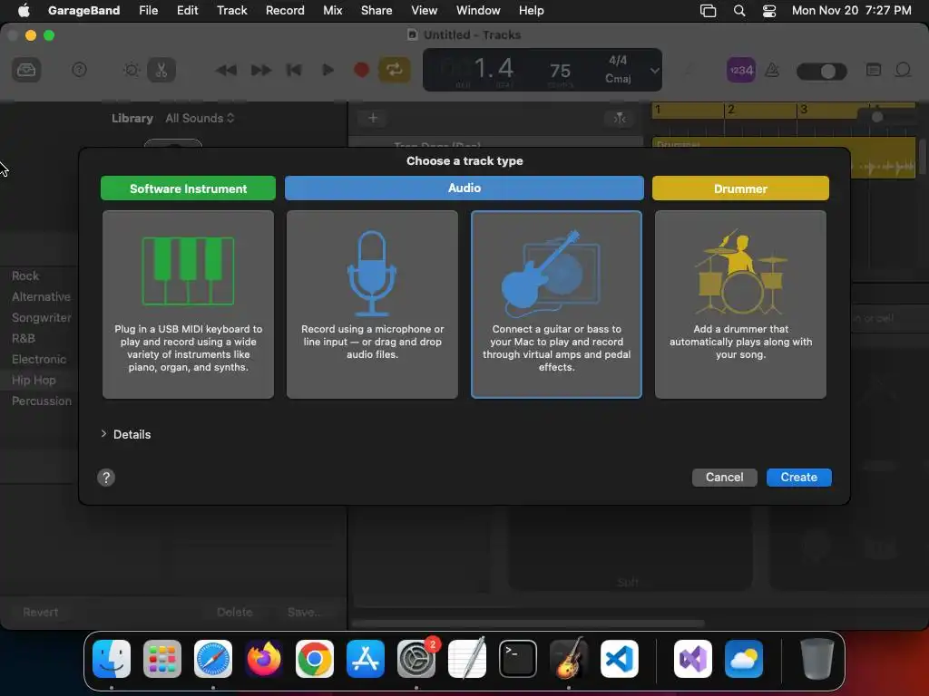Open Spotlight search in the menu bar
Screen dimensions: 929x696
[x=739, y=11]
